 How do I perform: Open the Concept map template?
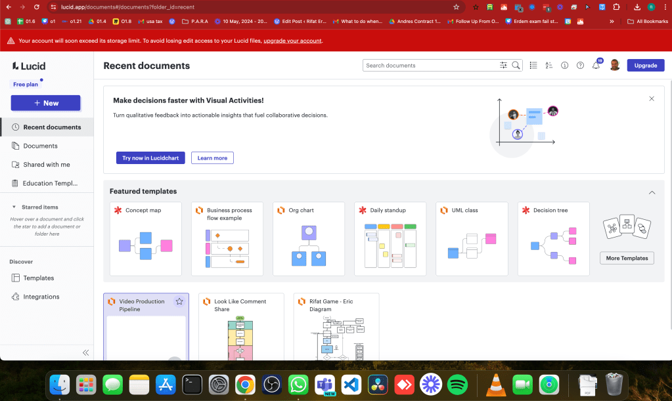[x=146, y=239]
